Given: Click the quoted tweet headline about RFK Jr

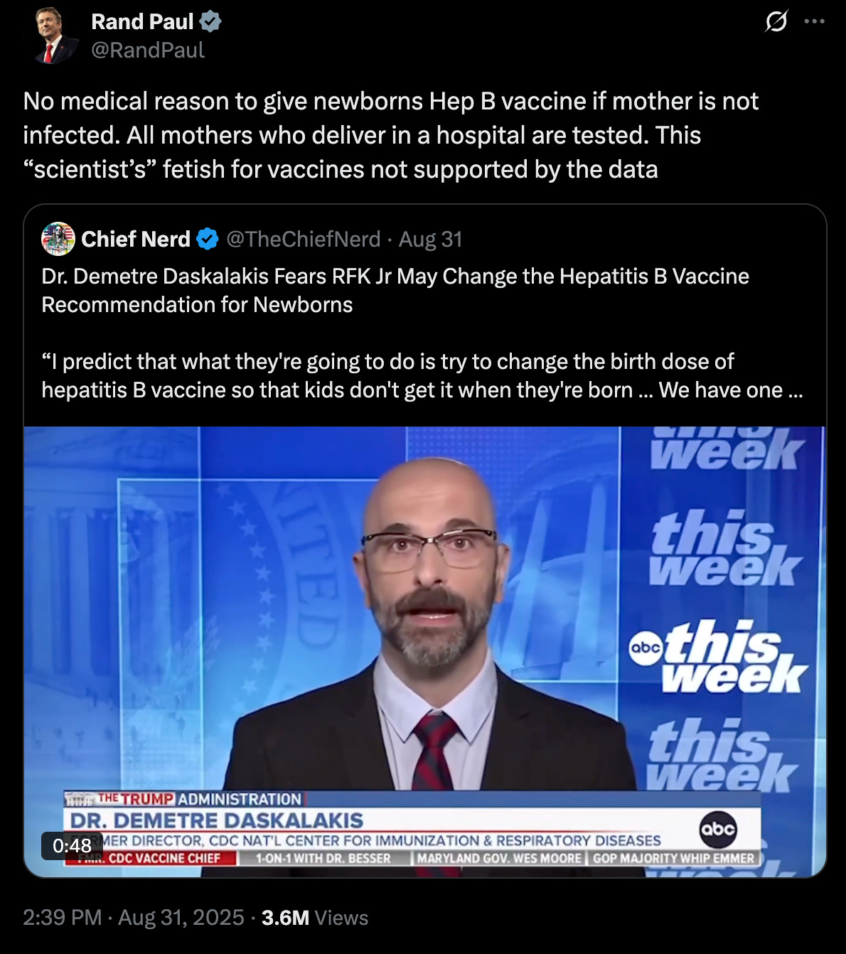Looking at the screenshot, I should 395,290.
